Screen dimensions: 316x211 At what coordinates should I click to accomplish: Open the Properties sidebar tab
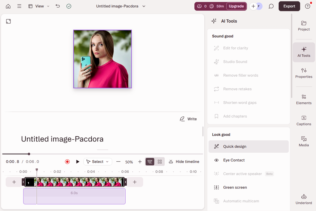coord(304,73)
